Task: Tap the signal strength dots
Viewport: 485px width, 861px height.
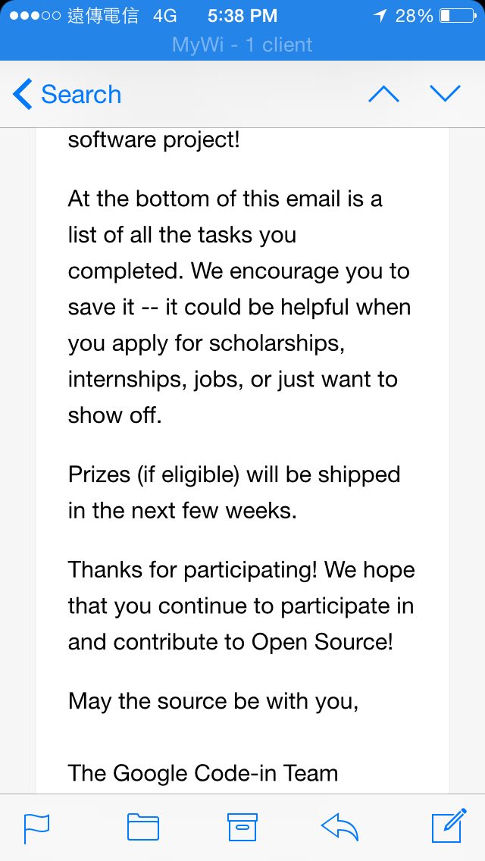Action: point(35,16)
